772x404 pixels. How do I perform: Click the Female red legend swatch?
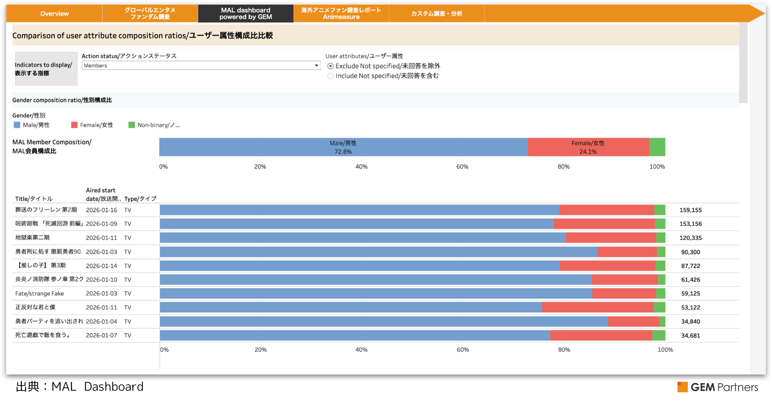74,125
